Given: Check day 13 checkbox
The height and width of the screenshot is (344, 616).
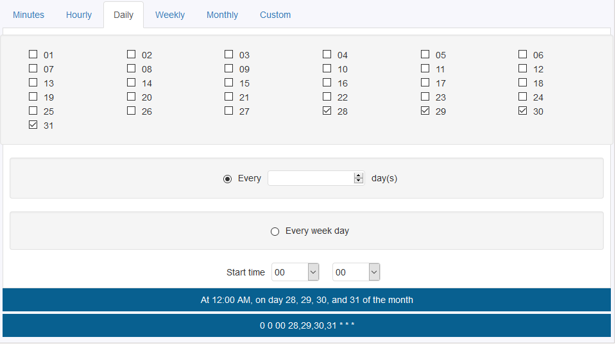Looking at the screenshot, I should tap(33, 83).
